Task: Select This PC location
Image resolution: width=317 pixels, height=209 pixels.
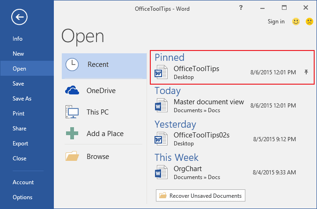Action: [x=72, y=112]
